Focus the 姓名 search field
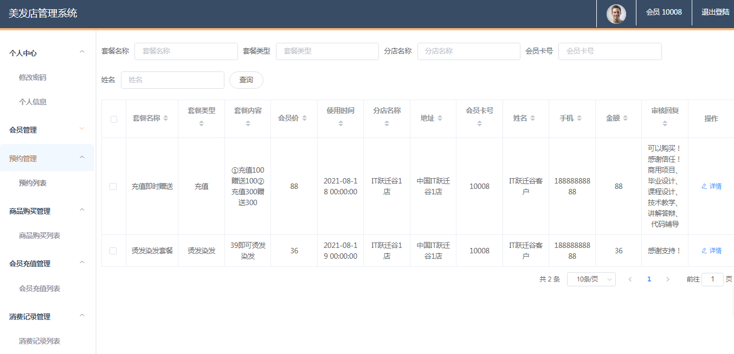The image size is (734, 354). 172,80
